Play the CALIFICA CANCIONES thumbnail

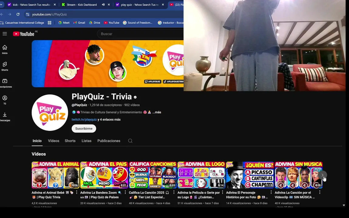[x=153, y=175]
